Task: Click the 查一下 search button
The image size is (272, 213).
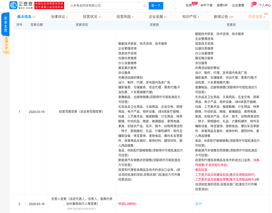Action: (156, 6)
